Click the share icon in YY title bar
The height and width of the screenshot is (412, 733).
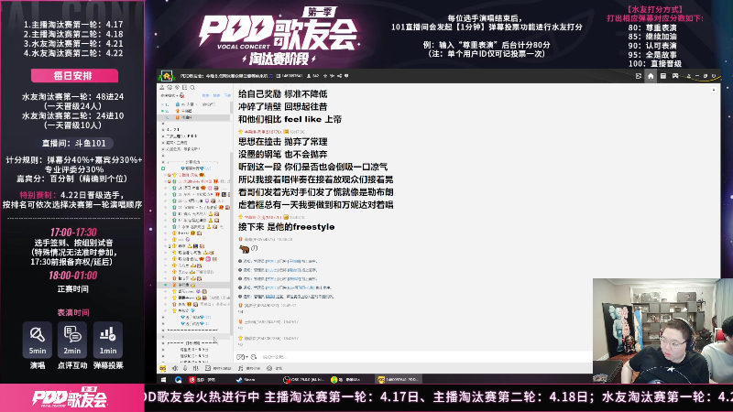tap(340, 76)
